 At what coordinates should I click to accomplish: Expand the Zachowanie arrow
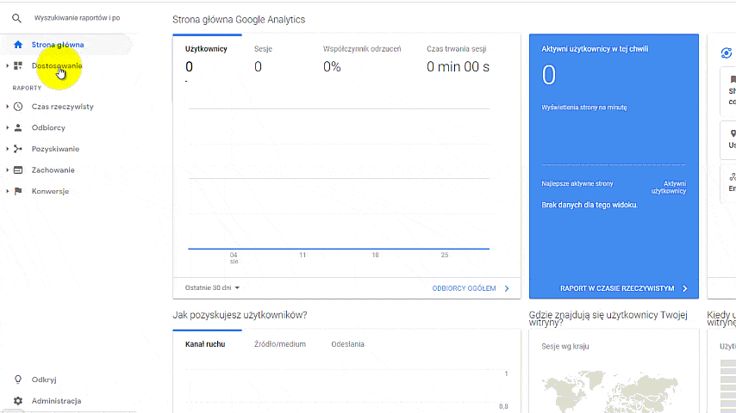click(7, 170)
